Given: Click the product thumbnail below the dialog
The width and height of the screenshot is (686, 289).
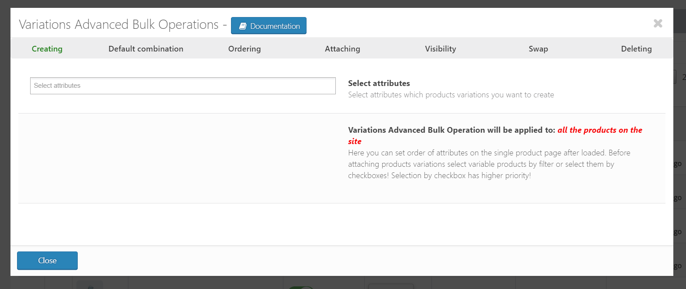Looking at the screenshot, I should (x=90, y=285).
